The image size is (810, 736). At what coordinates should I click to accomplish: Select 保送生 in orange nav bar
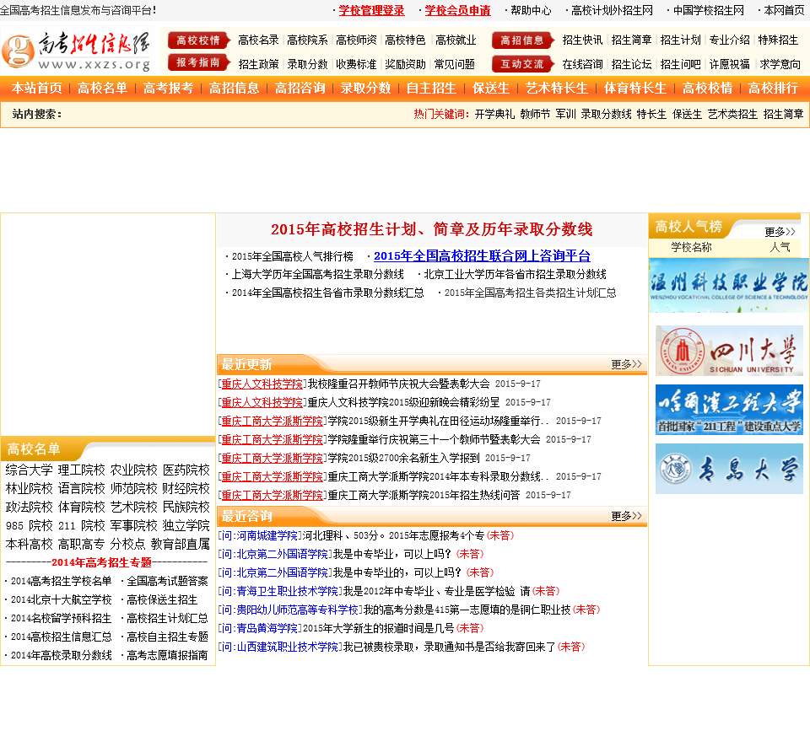tap(491, 89)
